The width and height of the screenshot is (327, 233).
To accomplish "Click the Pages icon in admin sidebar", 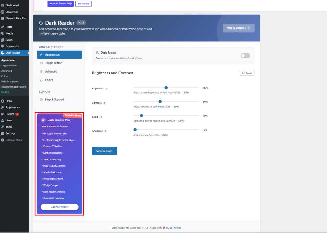I will [x=3, y=40].
